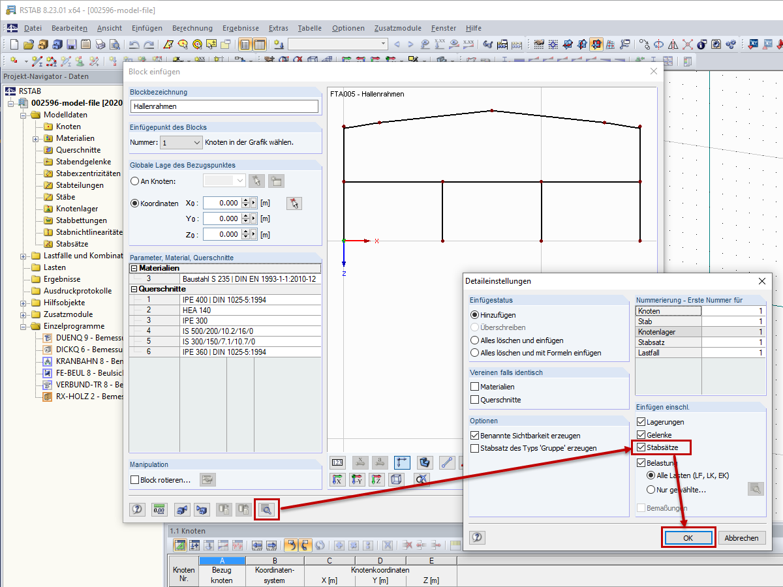Open the Hilfe menu
This screenshot has width=783, height=587.
coord(474,28)
